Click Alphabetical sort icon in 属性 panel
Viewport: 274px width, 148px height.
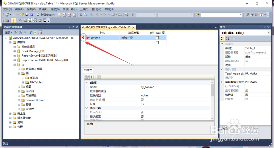coord(227,38)
